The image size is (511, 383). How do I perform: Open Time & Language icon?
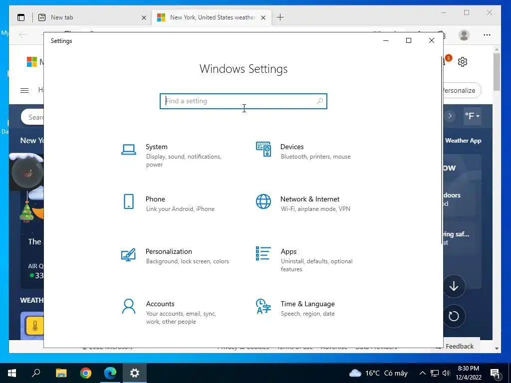coord(263,306)
